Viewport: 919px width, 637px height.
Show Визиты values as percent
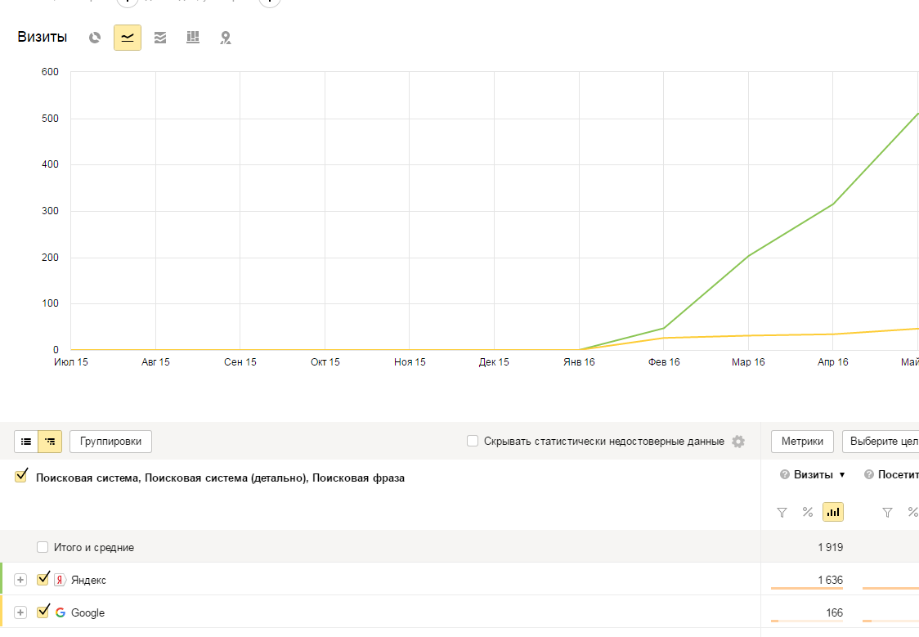808,513
